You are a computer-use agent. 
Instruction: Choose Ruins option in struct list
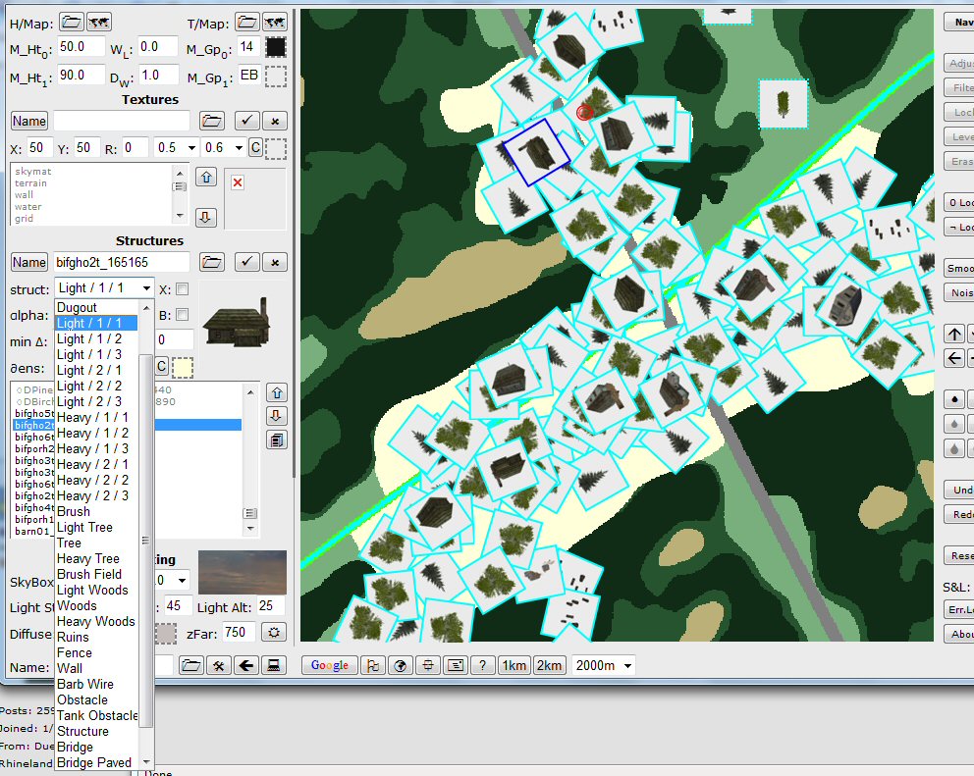tap(96, 637)
